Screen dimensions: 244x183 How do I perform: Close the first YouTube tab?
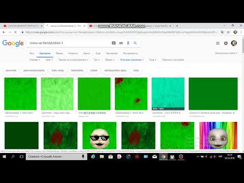(x=42, y=26)
